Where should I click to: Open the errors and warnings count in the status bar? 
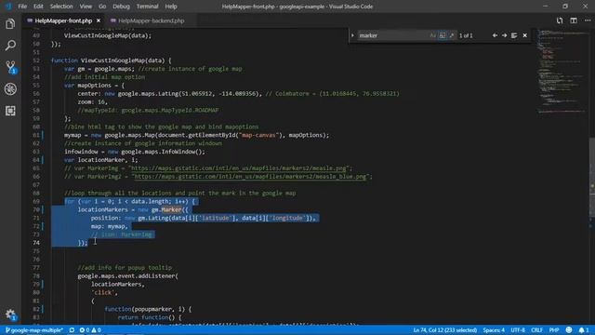[90, 330]
